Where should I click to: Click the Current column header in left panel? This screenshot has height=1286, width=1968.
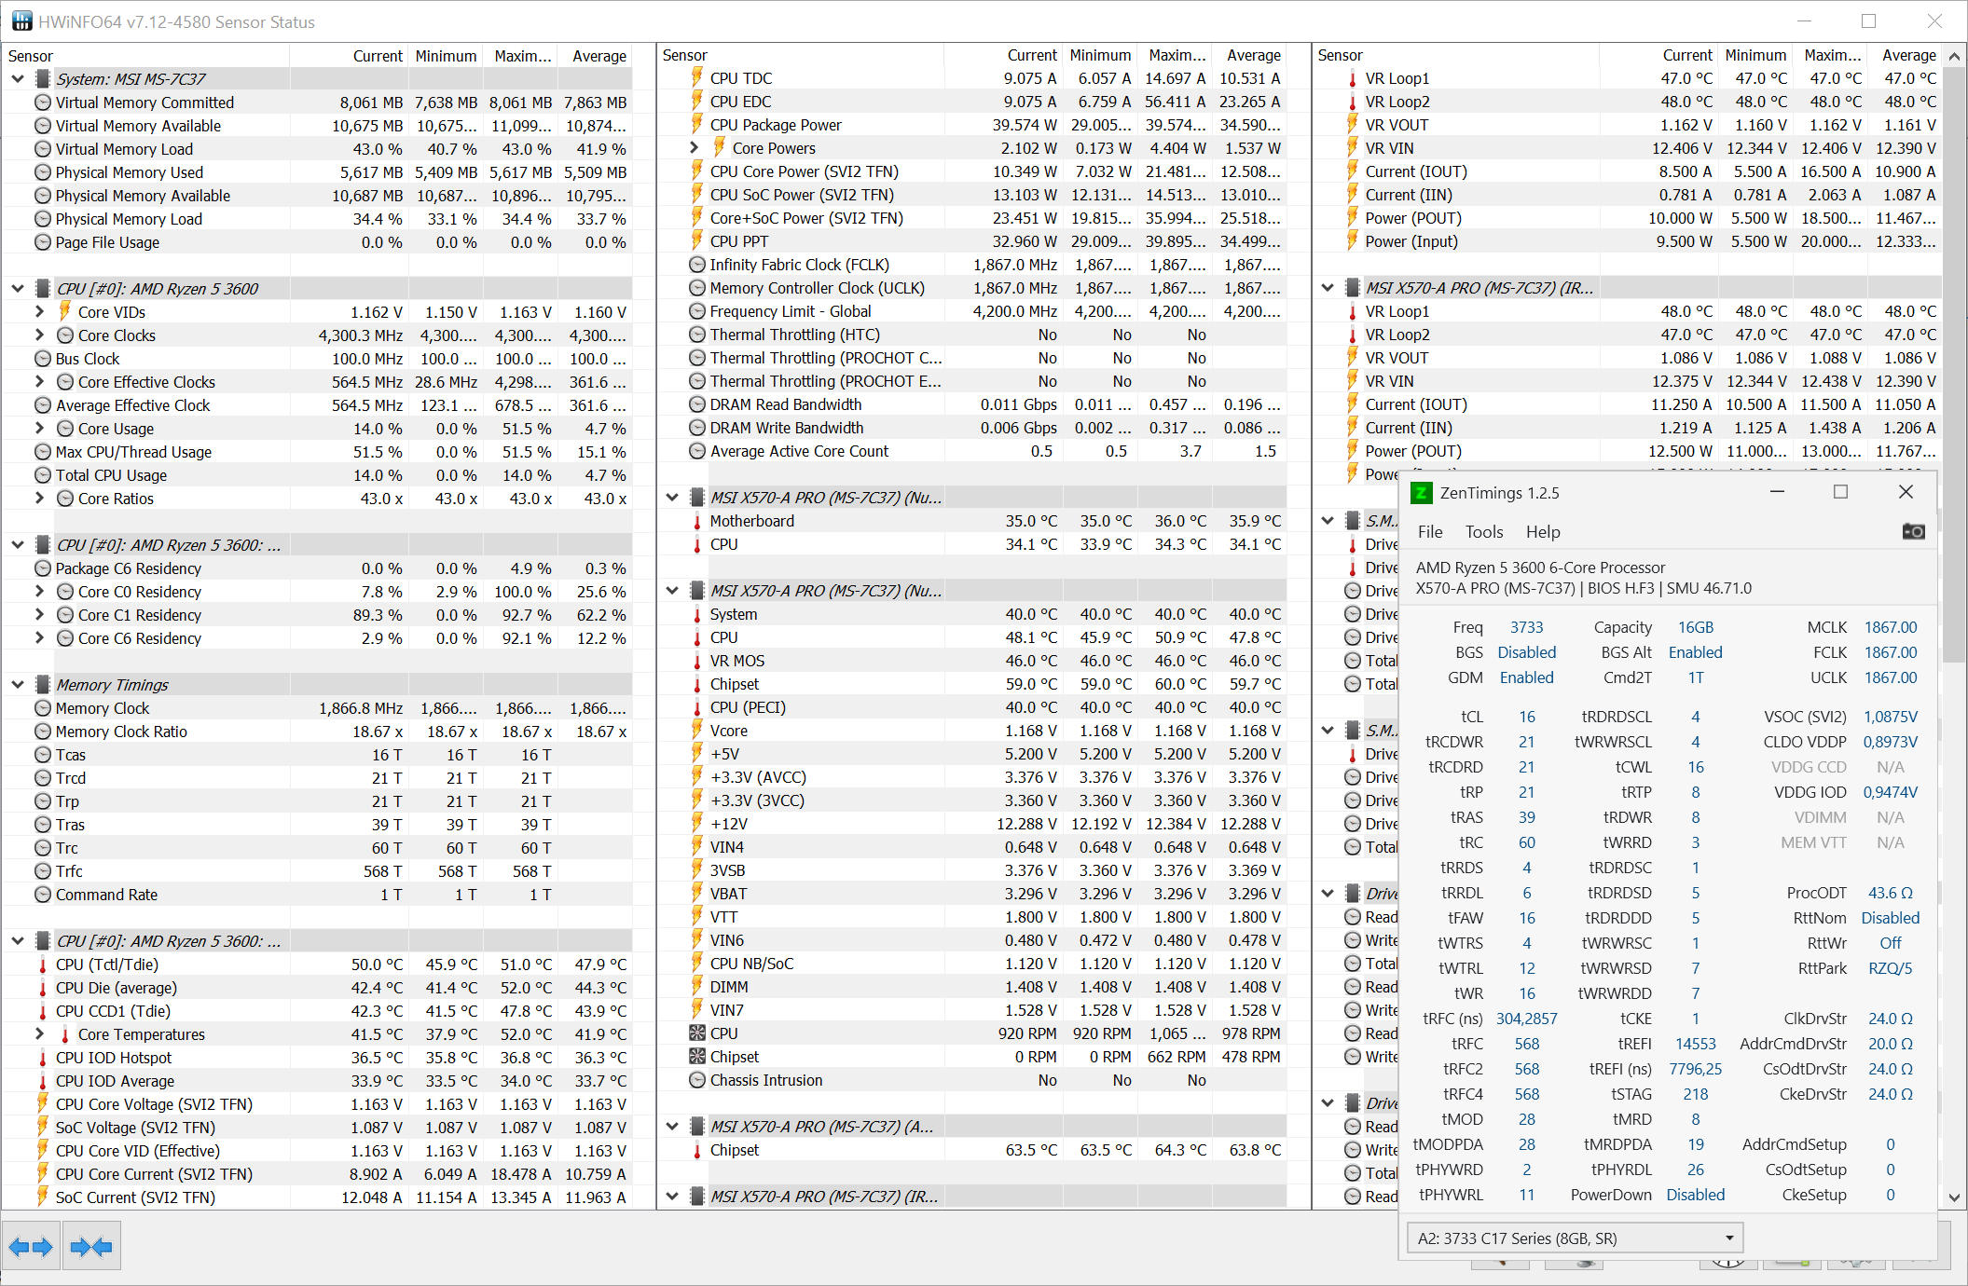point(378,56)
